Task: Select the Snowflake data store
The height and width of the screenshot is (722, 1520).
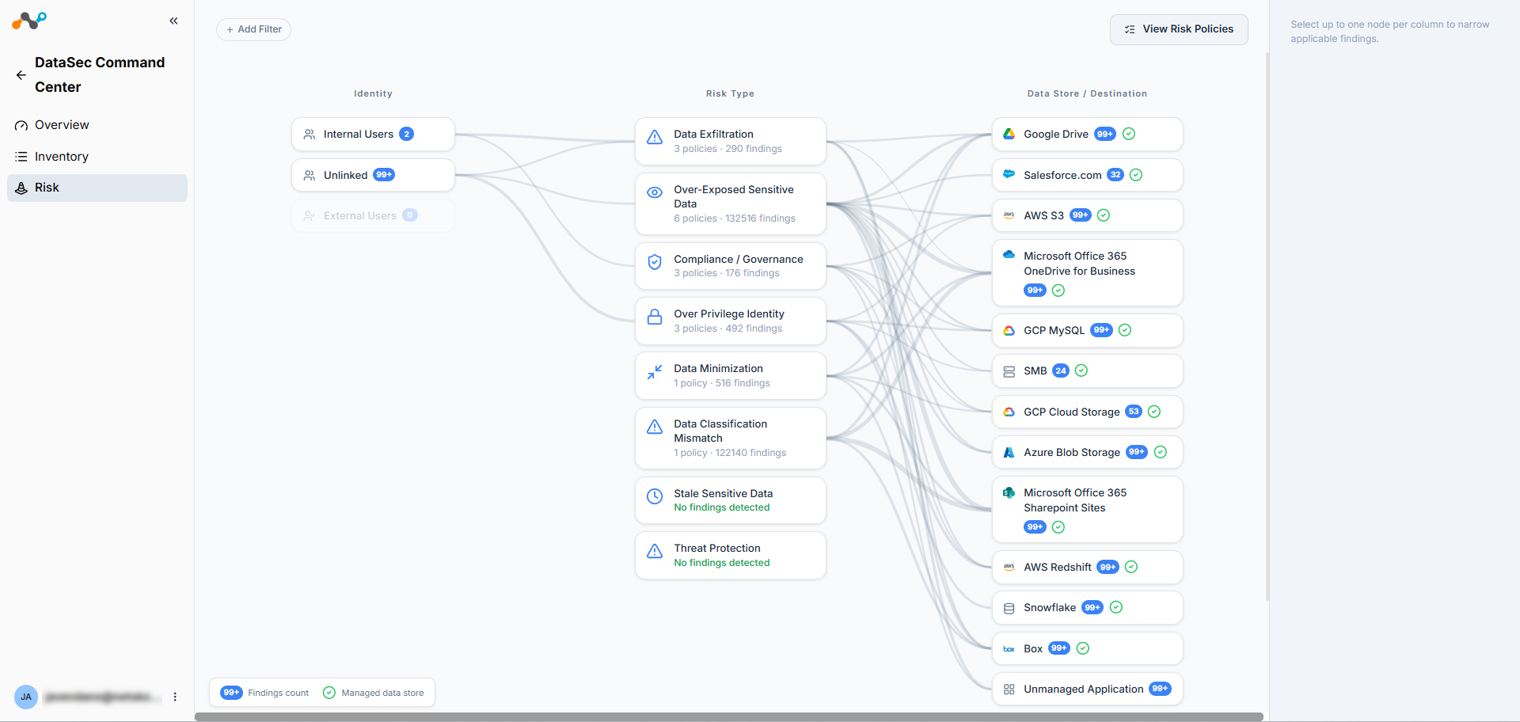Action: point(1087,608)
